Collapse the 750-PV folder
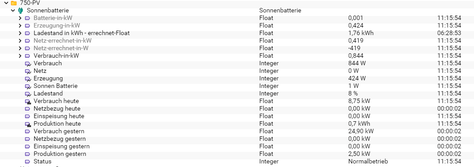Viewport: 474px width, 167px height. pyautogui.click(x=6, y=3)
